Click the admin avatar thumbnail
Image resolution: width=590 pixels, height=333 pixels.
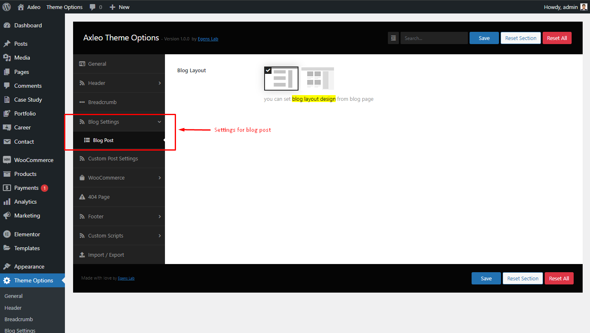click(584, 7)
